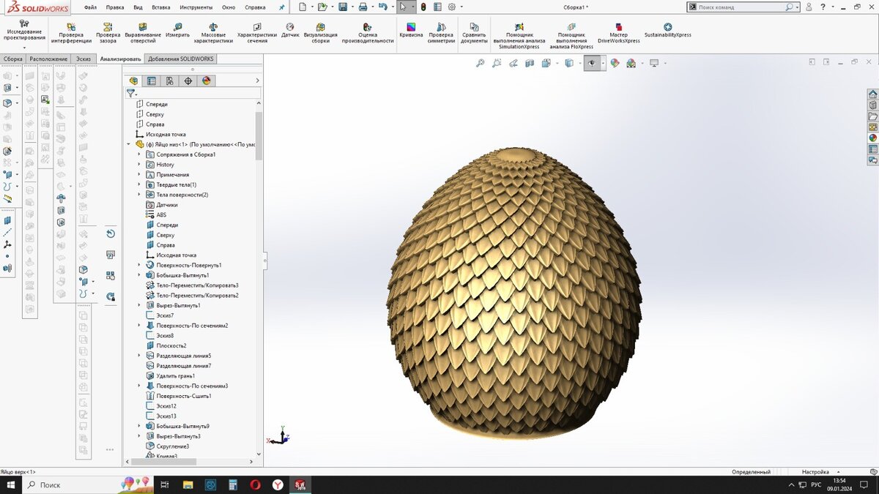Screen dimensions: 879x494
Task: Open SustainabilityXpress
Action: click(667, 30)
